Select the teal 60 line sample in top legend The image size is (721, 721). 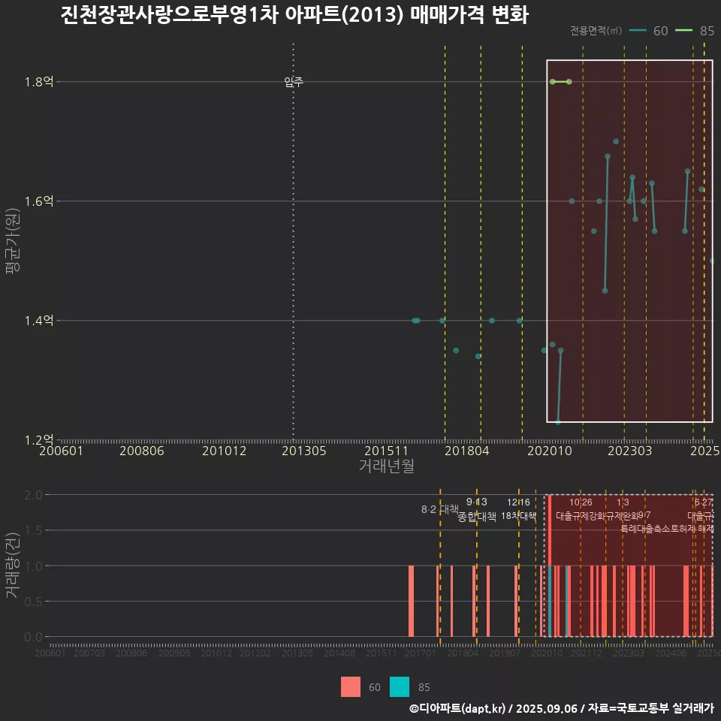[638, 31]
